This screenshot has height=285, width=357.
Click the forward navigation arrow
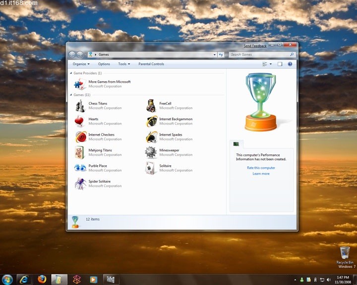[80, 54]
